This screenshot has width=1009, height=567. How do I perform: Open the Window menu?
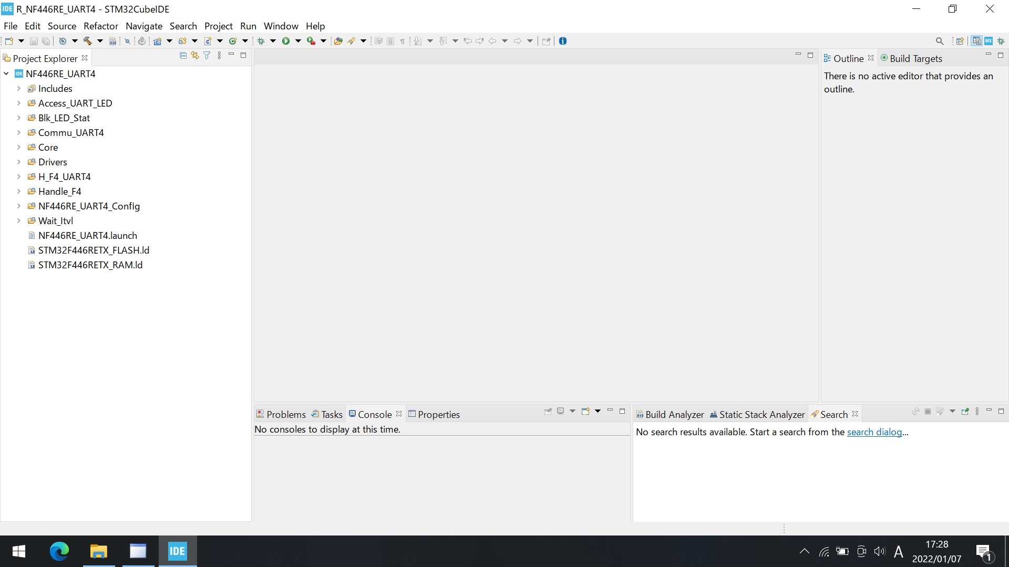pos(281,26)
